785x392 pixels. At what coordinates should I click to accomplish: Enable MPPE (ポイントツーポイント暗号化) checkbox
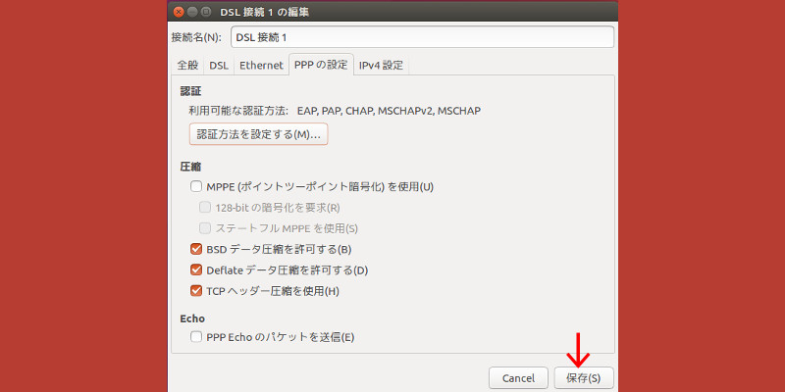pyautogui.click(x=195, y=187)
